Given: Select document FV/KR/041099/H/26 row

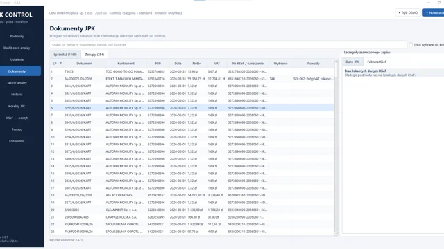Looking at the screenshot, I should 192,232.
